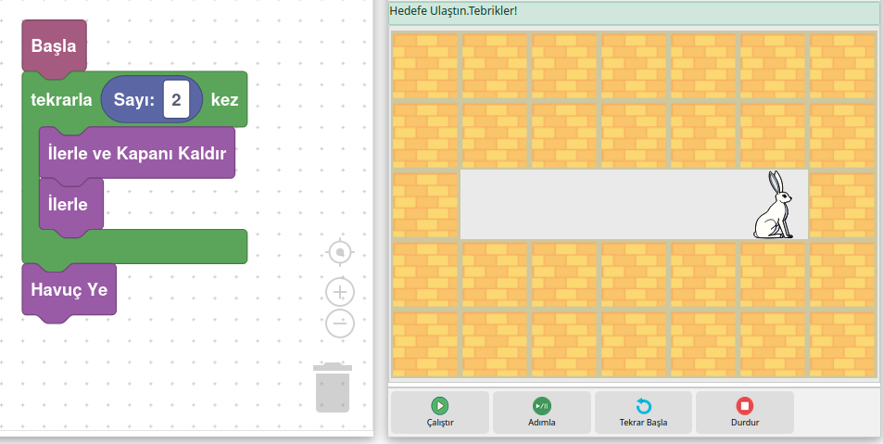883x444 pixels.
Task: Select the Başla start block
Action: pyautogui.click(x=54, y=46)
